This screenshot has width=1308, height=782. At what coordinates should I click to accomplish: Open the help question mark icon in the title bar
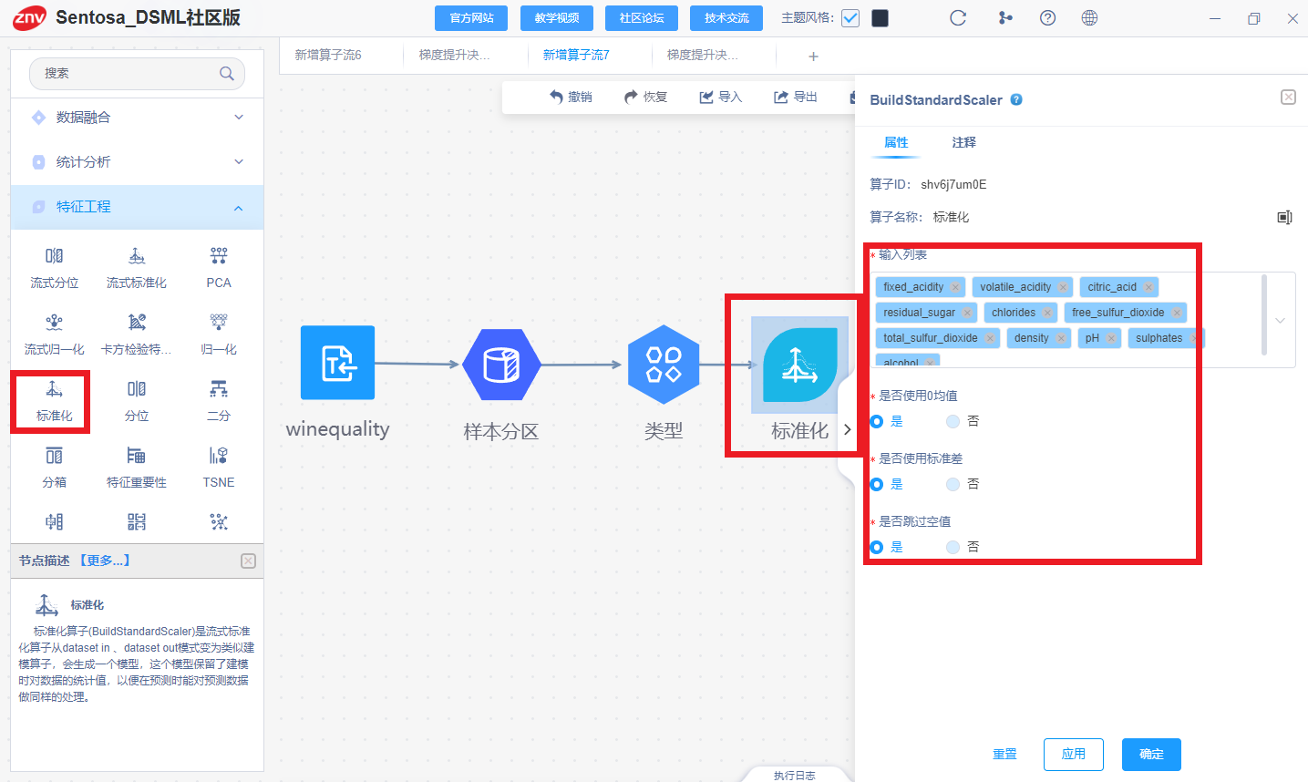1047,18
